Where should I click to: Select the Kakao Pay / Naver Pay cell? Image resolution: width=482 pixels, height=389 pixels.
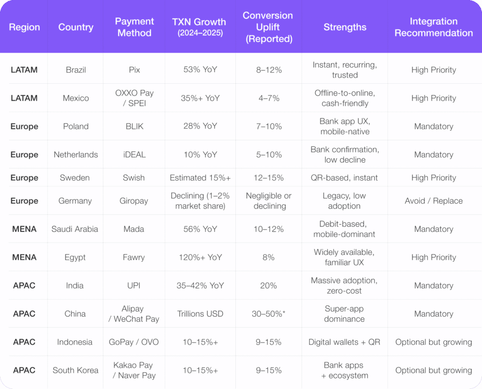134,370
